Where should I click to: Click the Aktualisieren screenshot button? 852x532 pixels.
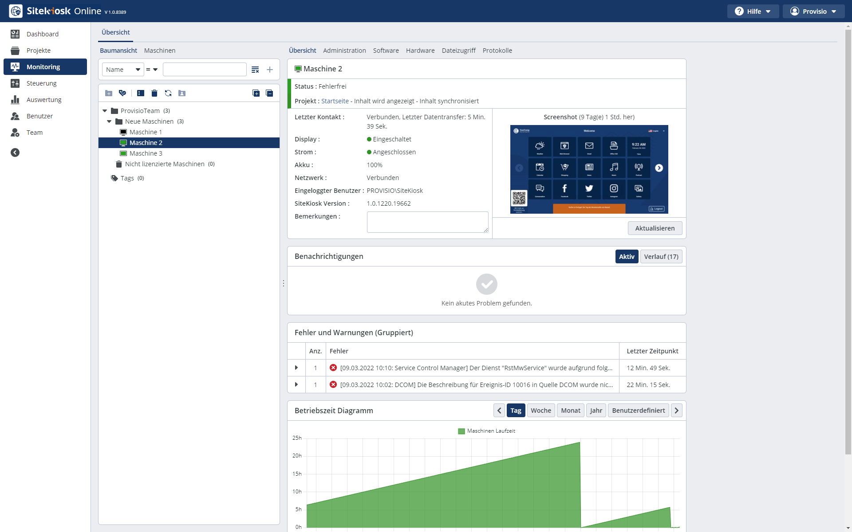(655, 228)
